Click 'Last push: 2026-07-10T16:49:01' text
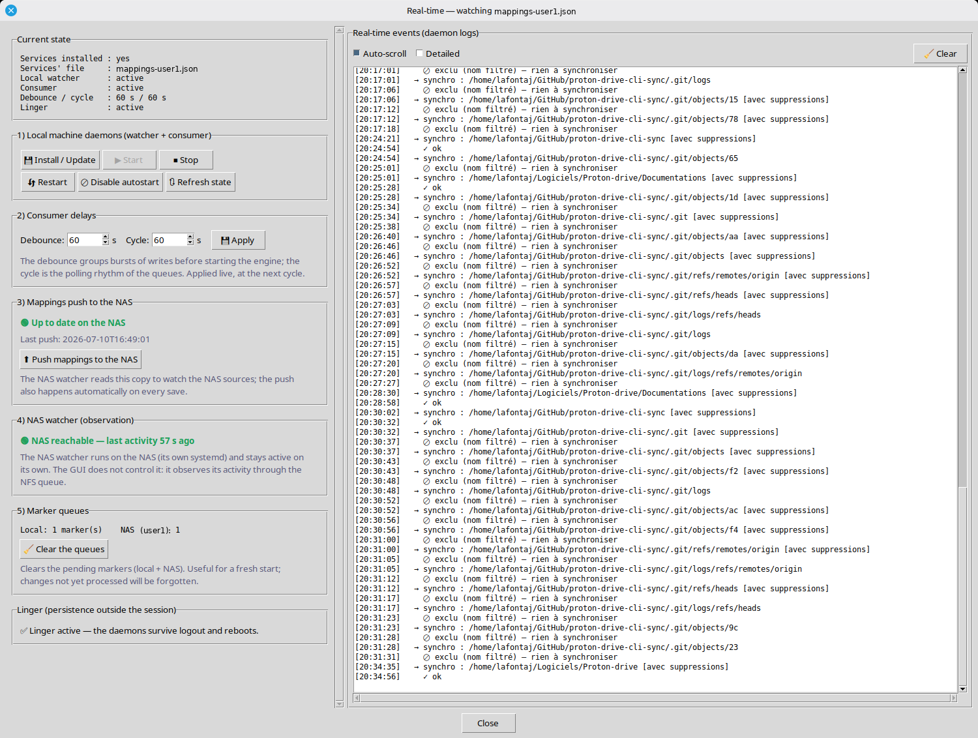This screenshot has width=978, height=738. point(85,339)
